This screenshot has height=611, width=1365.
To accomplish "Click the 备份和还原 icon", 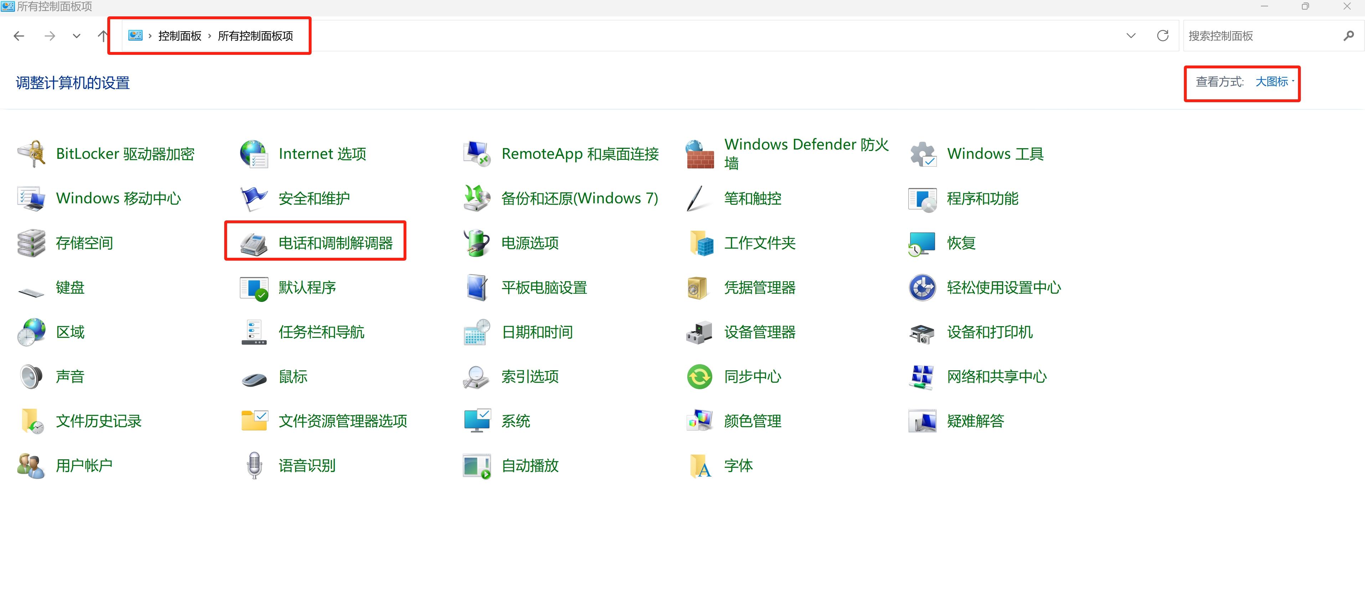I will tap(477, 199).
